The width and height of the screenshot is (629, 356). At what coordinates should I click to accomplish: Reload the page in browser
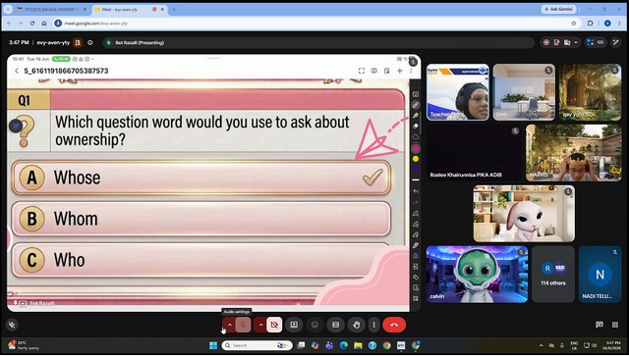tap(32, 24)
